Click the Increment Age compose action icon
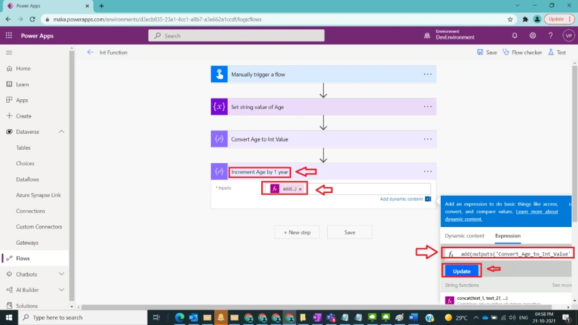This screenshot has height=325, width=578. point(219,171)
